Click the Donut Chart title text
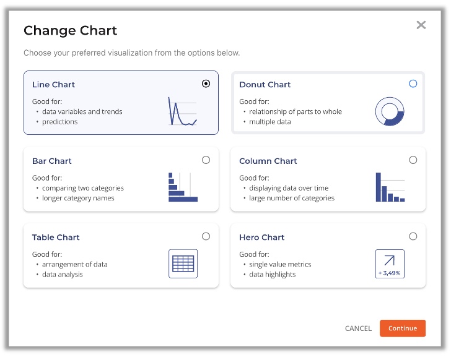The height and width of the screenshot is (360, 451). tap(265, 84)
